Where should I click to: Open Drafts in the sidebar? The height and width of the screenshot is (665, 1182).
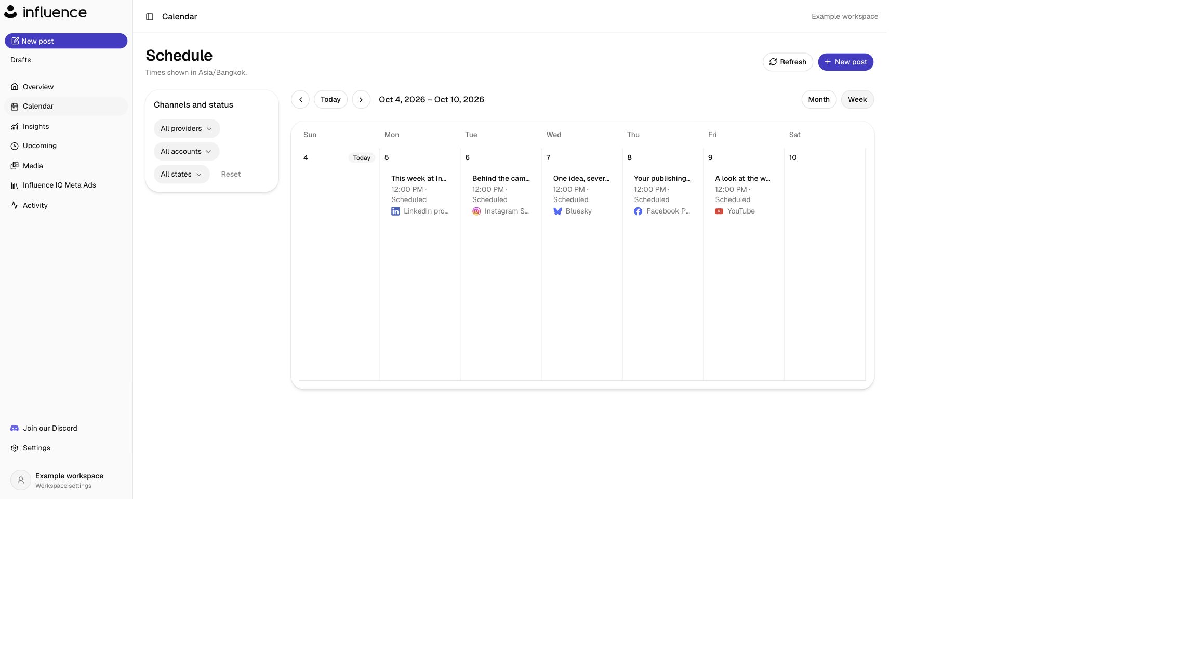pyautogui.click(x=21, y=60)
